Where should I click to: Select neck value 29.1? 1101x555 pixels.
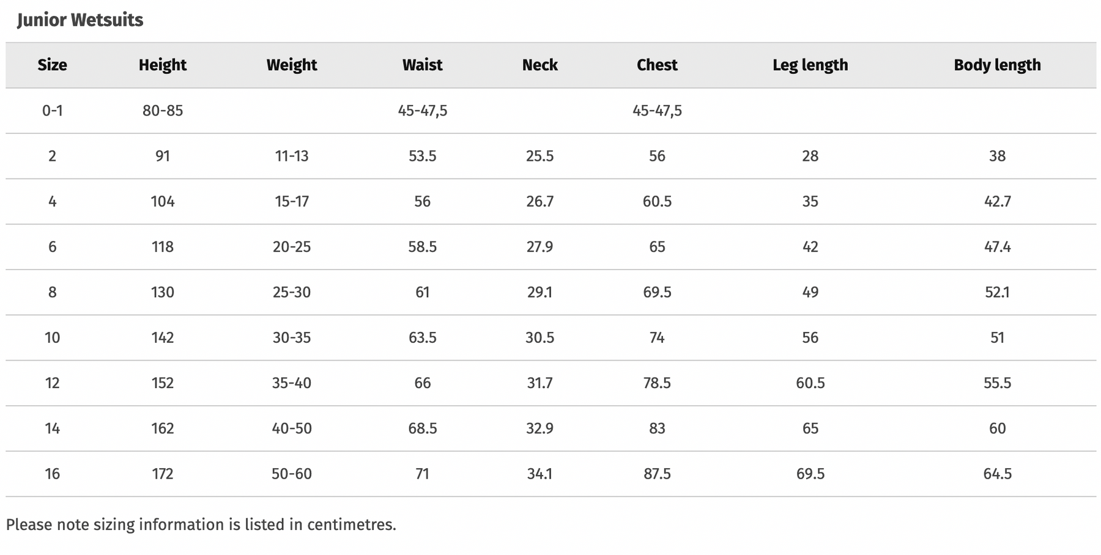point(539,292)
